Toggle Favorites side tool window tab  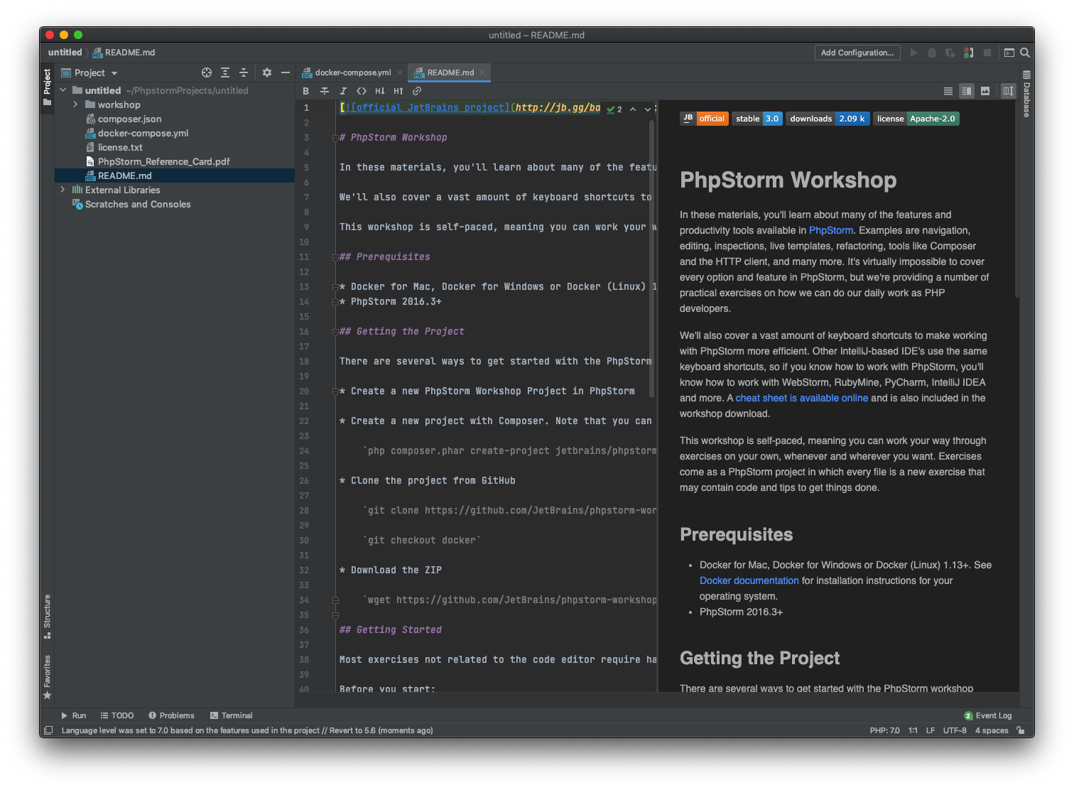click(48, 676)
